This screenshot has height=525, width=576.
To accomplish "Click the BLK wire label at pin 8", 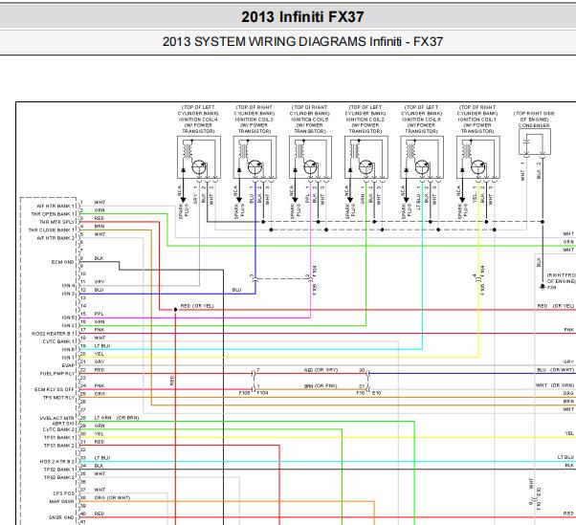I will point(99,258).
